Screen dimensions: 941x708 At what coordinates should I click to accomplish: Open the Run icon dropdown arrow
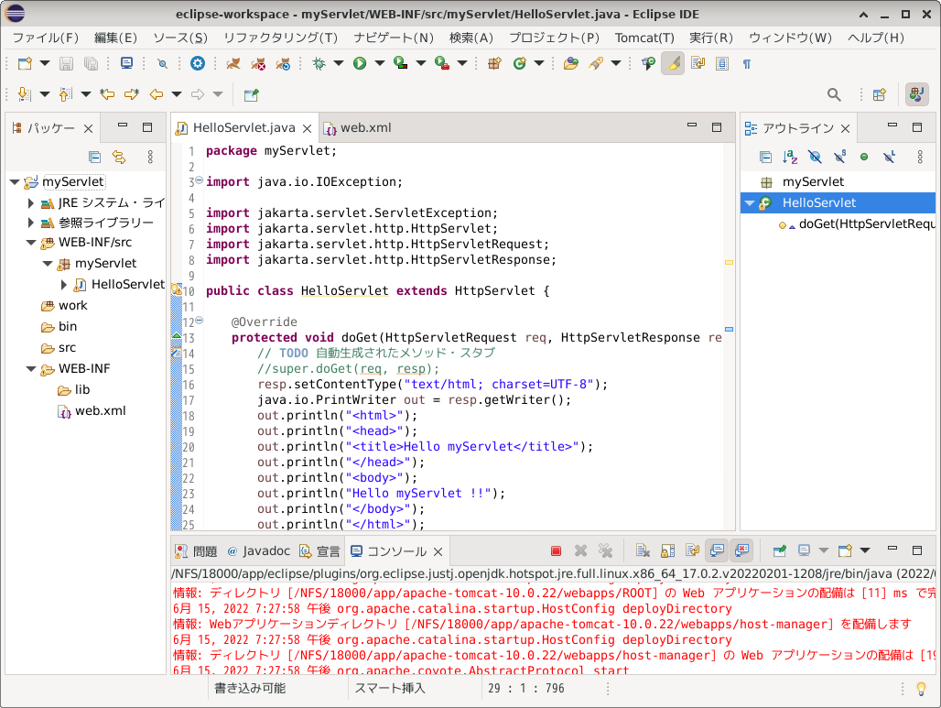(379, 63)
